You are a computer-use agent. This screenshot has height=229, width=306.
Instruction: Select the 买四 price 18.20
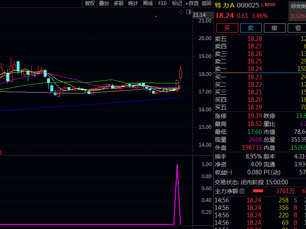(x=255, y=100)
